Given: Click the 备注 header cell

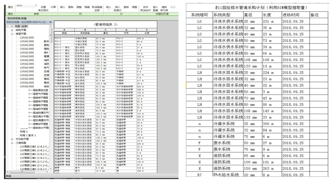Looking at the screenshot, I should point(319,15).
